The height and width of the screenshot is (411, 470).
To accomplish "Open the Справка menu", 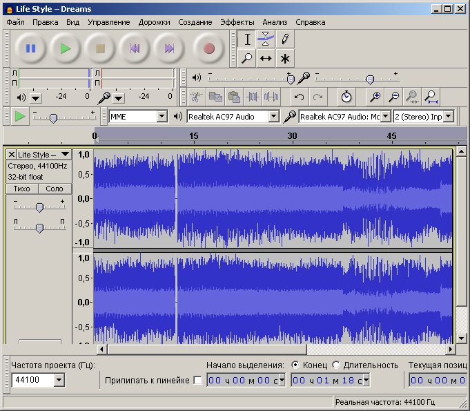I will (x=311, y=22).
